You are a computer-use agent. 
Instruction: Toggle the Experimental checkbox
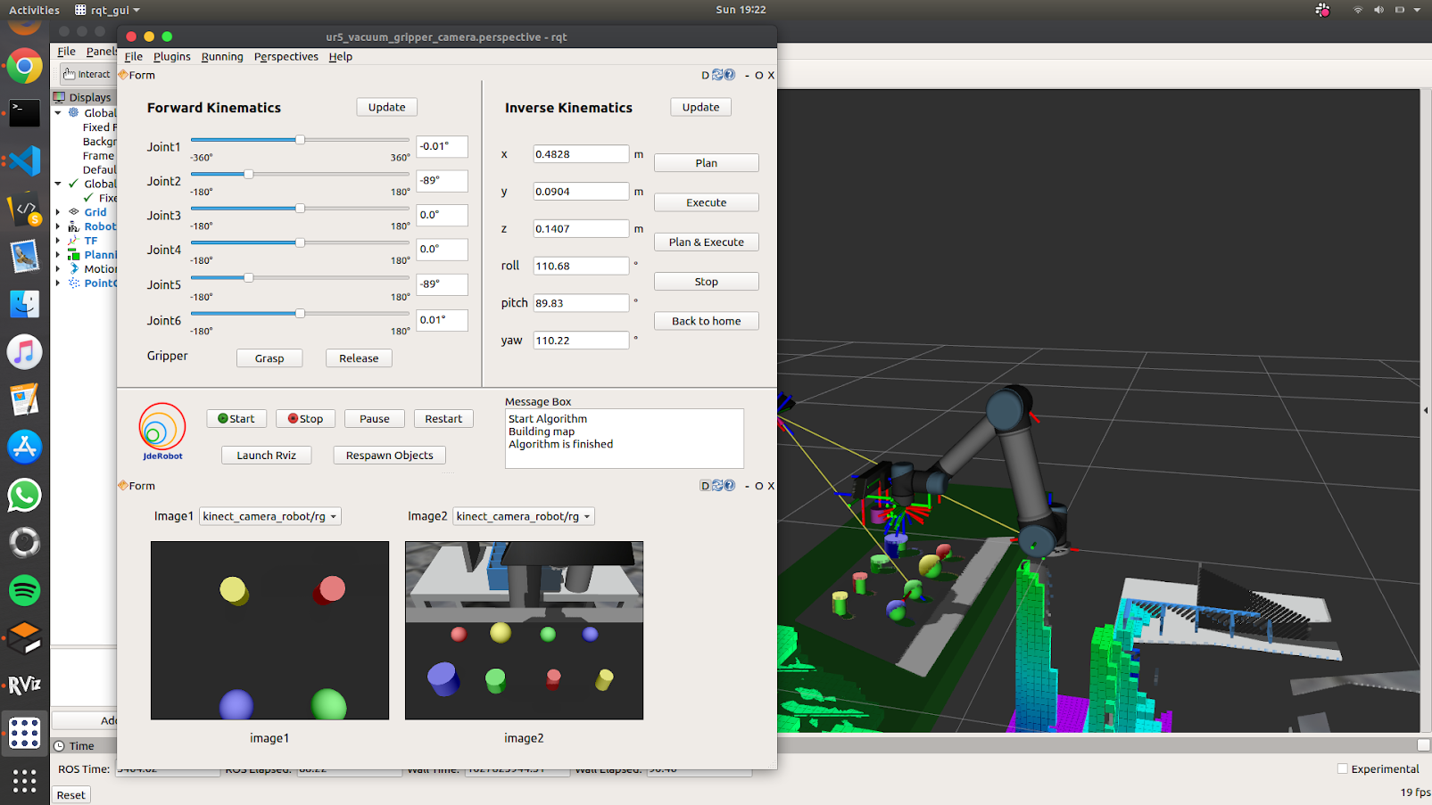pyautogui.click(x=1342, y=768)
